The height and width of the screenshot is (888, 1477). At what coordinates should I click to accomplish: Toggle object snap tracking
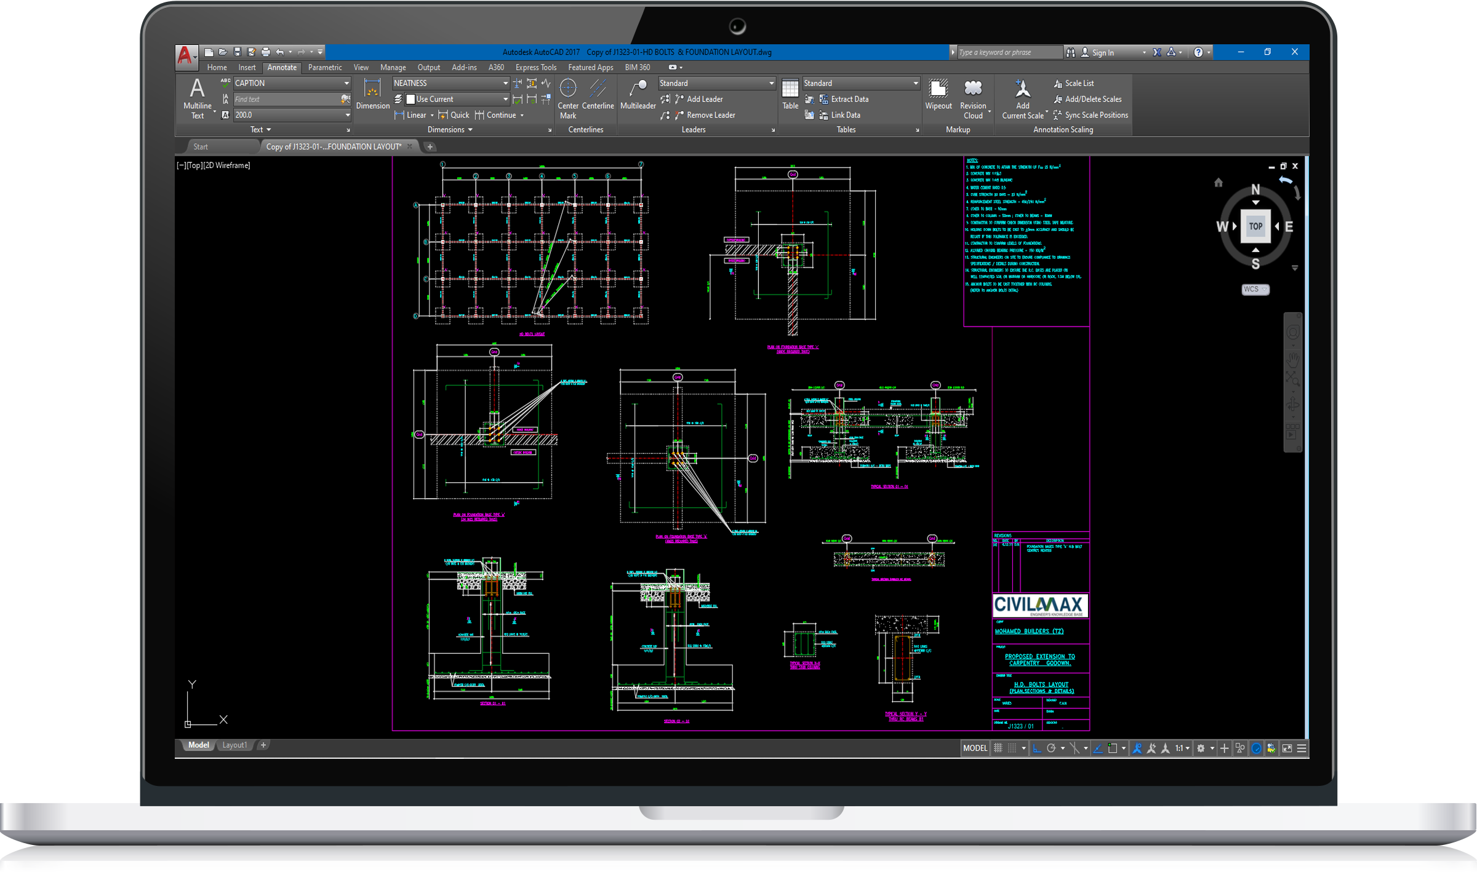1098,748
